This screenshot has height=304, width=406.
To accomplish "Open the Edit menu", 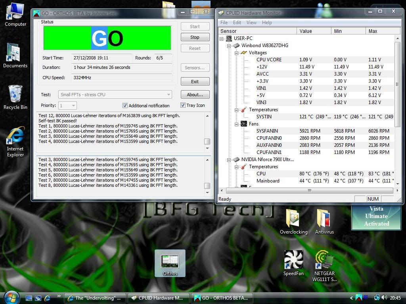I will click(237, 23).
